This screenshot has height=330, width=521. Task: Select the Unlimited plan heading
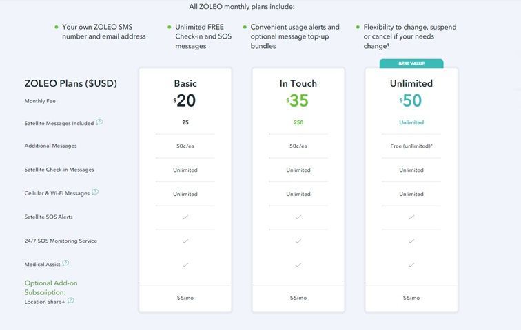click(x=411, y=83)
